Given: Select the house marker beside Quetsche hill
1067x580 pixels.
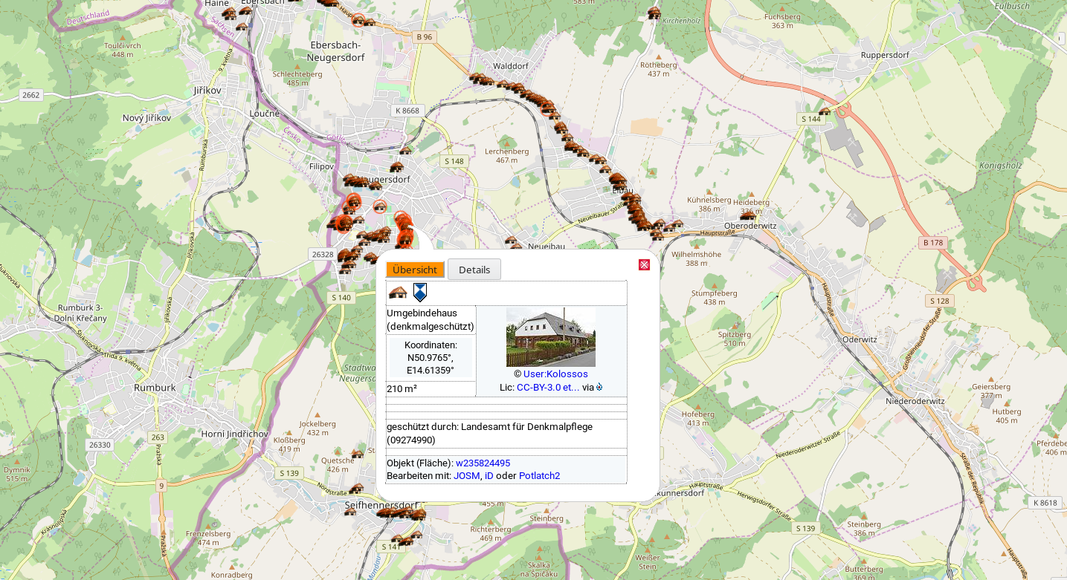Looking at the screenshot, I should (x=357, y=454).
